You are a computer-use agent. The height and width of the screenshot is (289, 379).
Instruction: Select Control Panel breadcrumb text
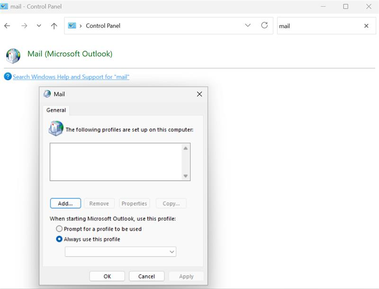(103, 26)
